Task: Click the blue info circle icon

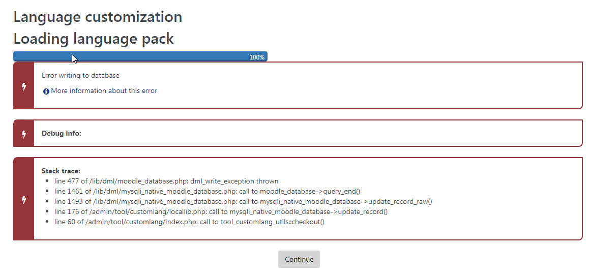Action: [46, 91]
